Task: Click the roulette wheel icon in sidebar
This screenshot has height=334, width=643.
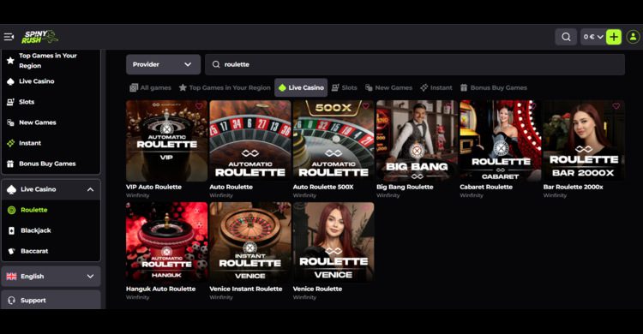Action: [x=11, y=210]
